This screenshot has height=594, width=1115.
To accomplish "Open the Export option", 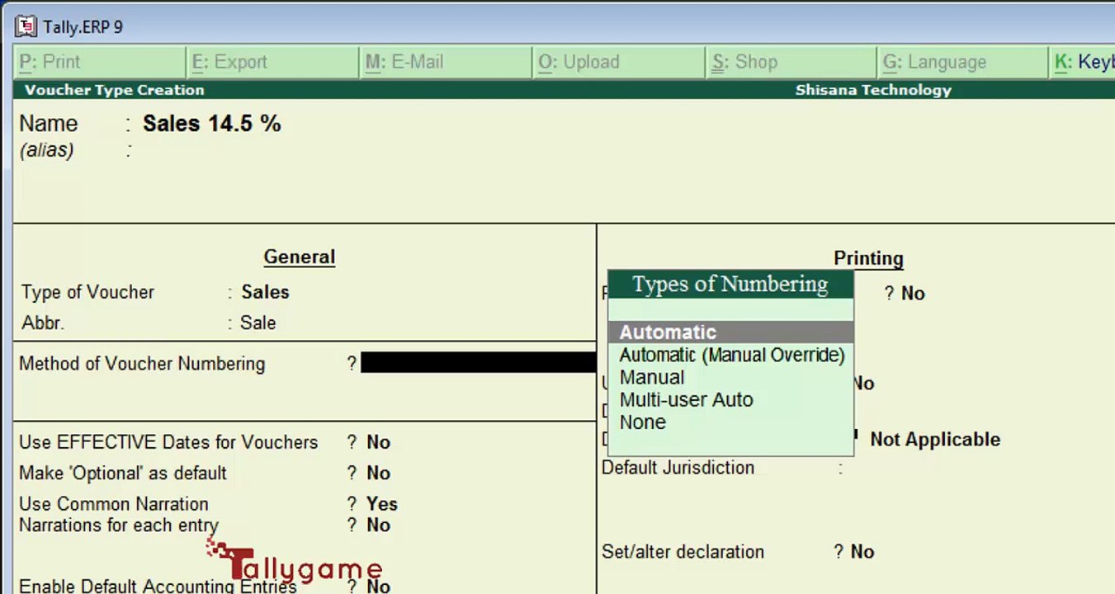I will coord(272,62).
